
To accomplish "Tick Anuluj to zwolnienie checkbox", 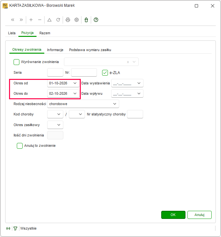I will pos(20,146).
